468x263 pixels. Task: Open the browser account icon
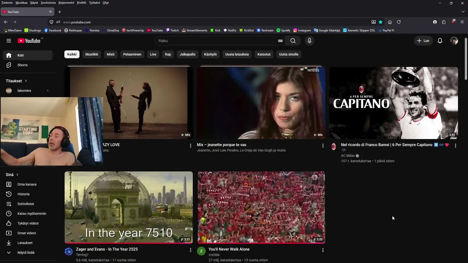point(435,22)
